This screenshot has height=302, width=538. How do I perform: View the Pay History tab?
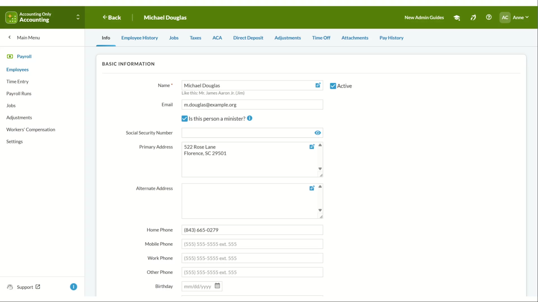[391, 38]
